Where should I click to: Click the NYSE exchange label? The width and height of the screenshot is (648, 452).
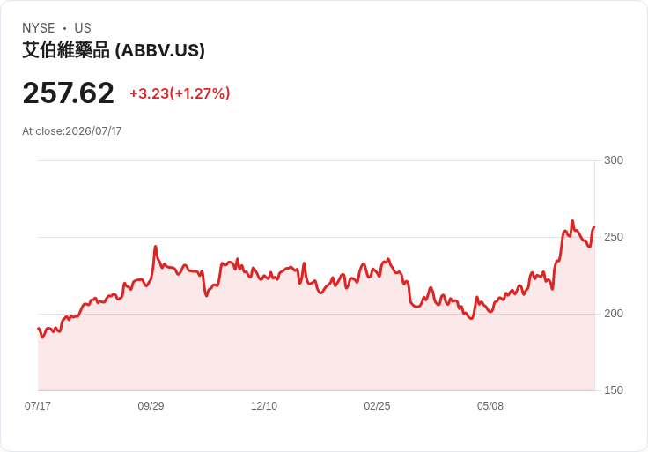click(x=39, y=28)
